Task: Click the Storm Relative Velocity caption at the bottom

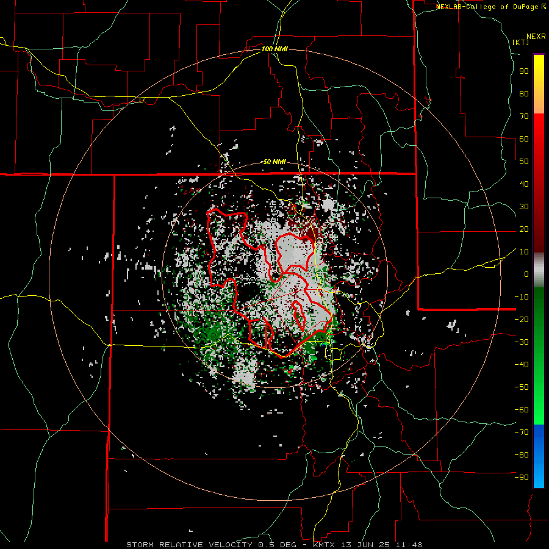Action: (x=274, y=545)
